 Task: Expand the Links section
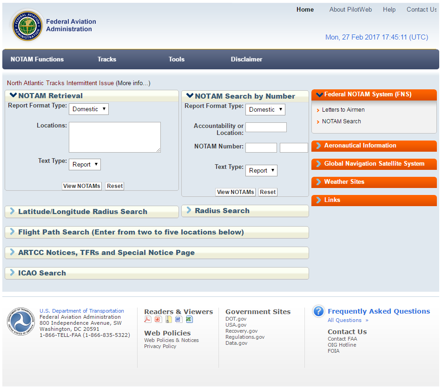point(374,200)
